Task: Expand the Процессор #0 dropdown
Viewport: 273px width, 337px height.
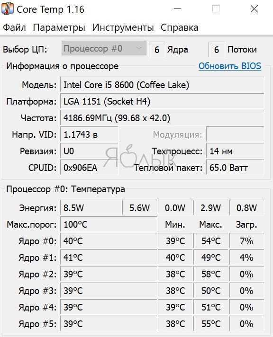Action: [x=104, y=49]
